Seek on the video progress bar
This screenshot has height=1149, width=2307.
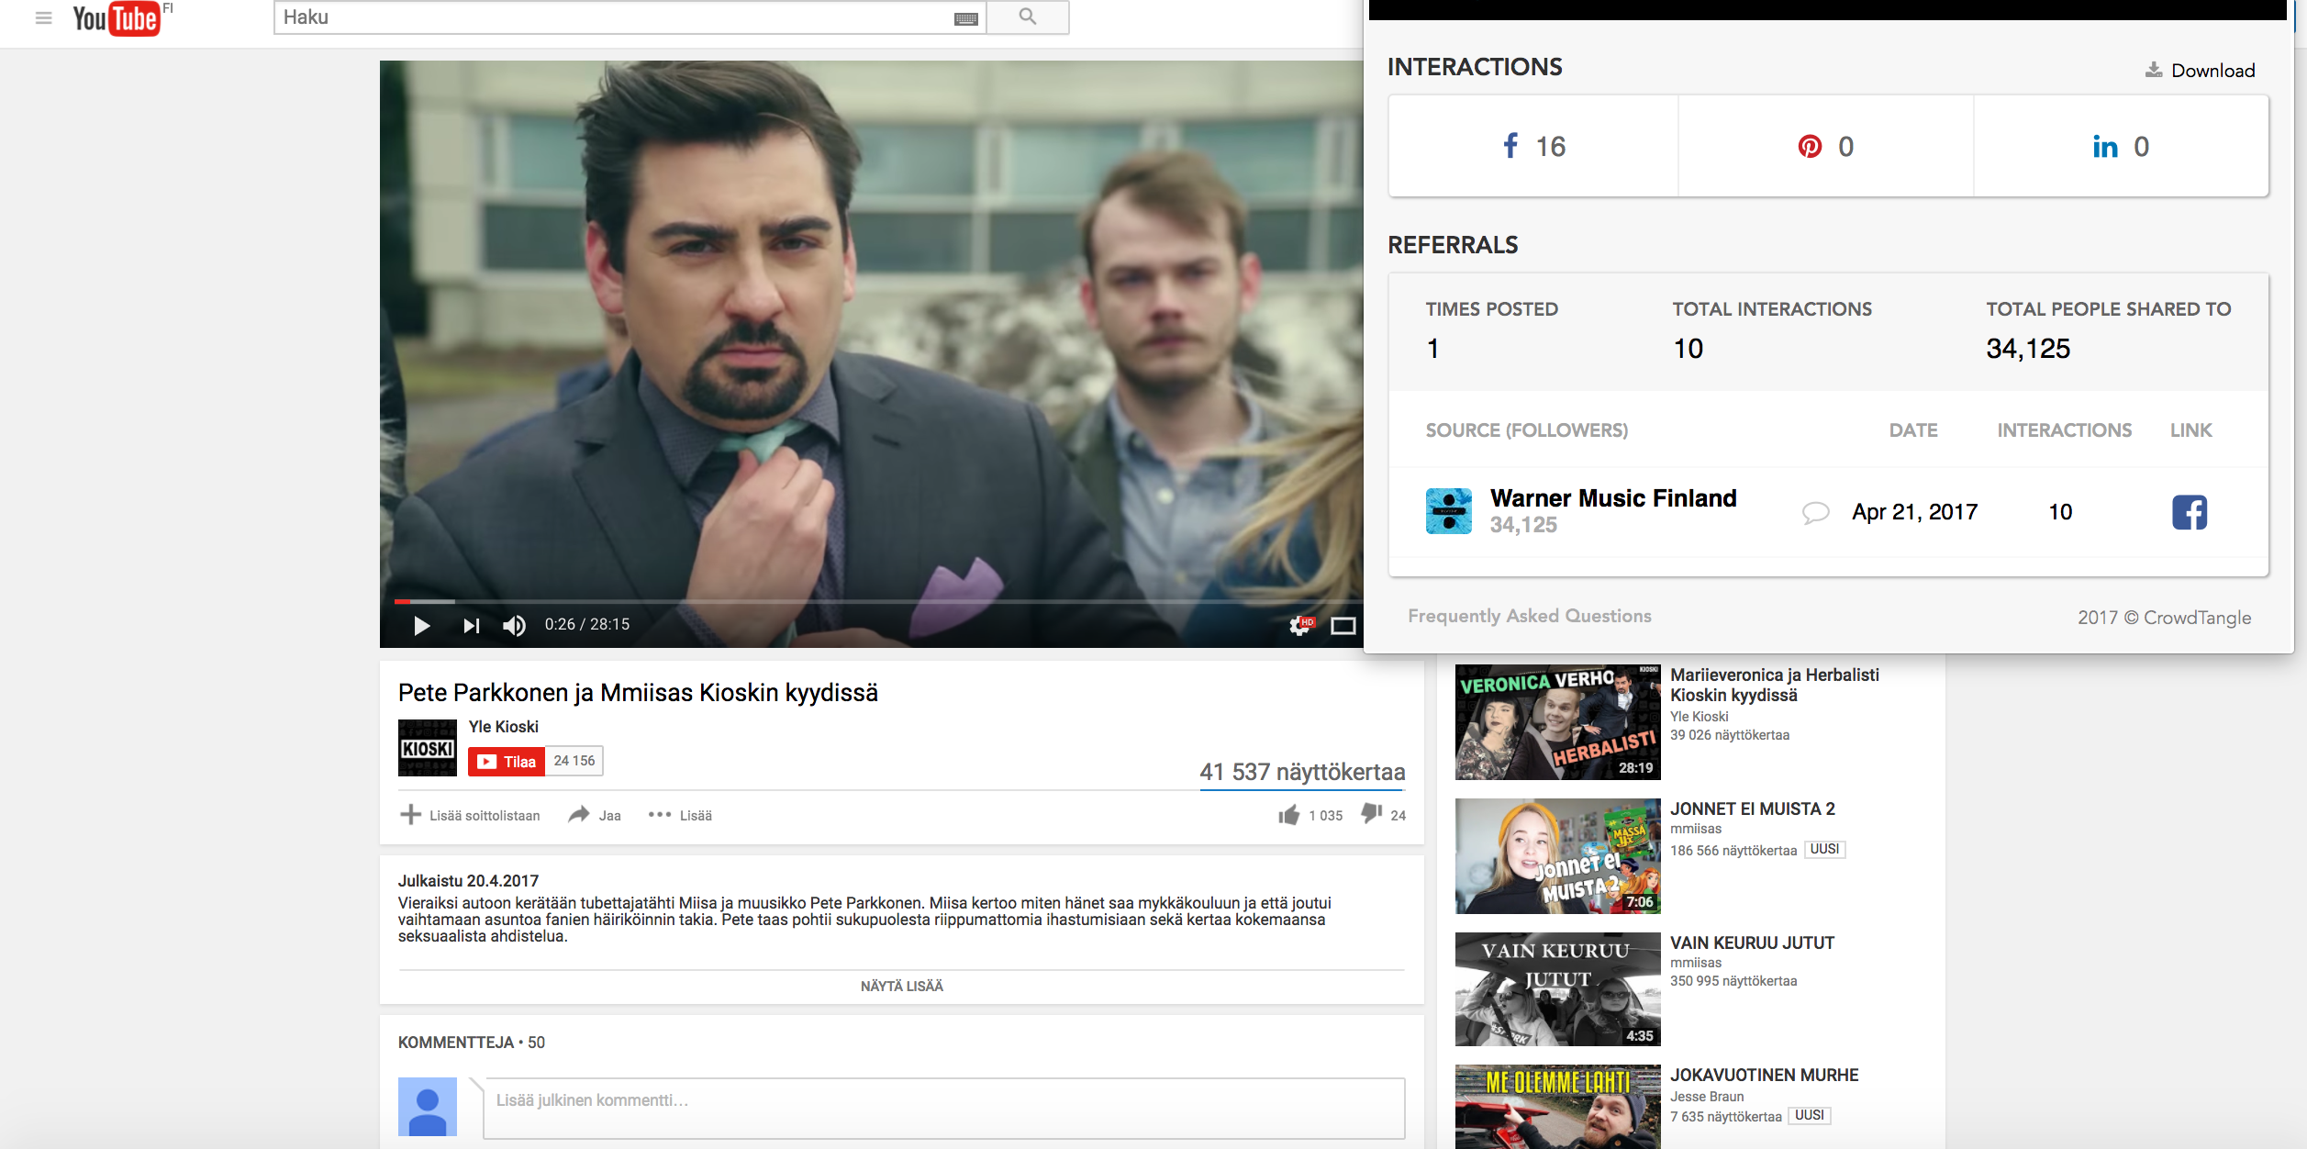[x=826, y=601]
